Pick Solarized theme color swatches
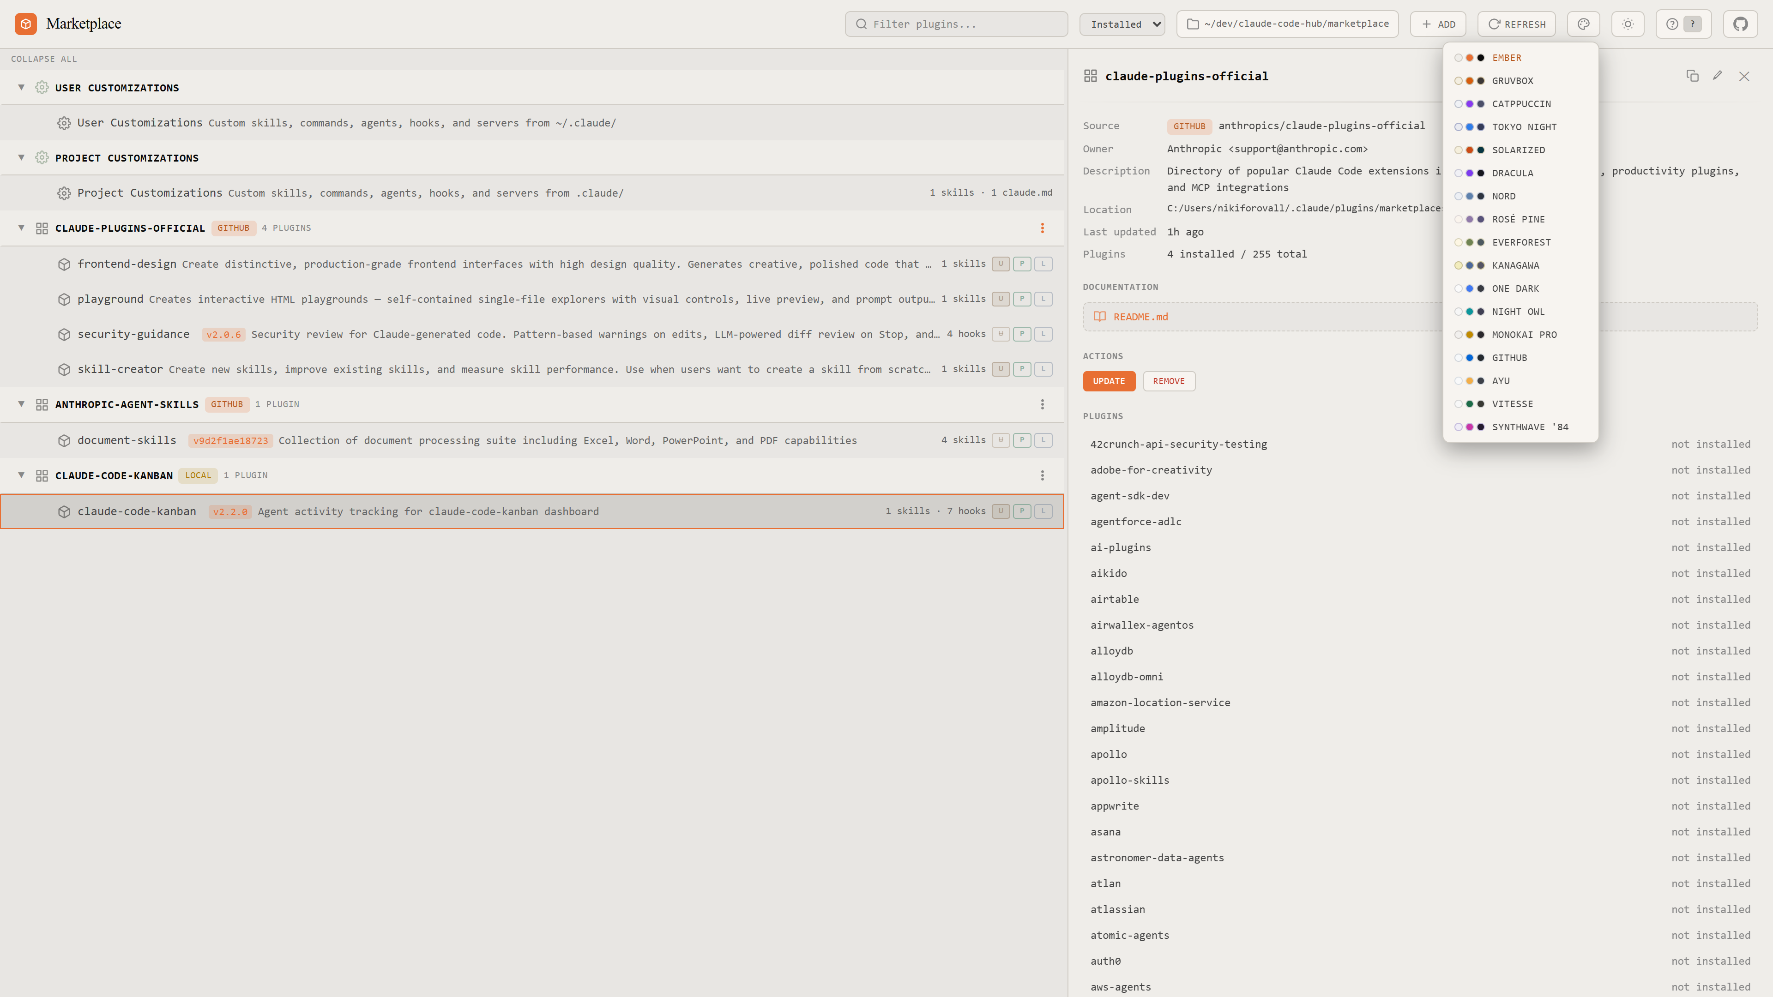Image resolution: width=1773 pixels, height=997 pixels. (x=1469, y=150)
